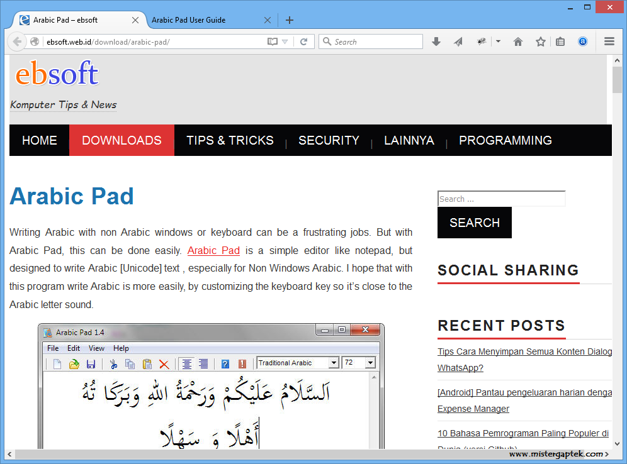627x464 pixels.
Task: Open the Traditional Arabic font dropdown
Action: point(334,363)
